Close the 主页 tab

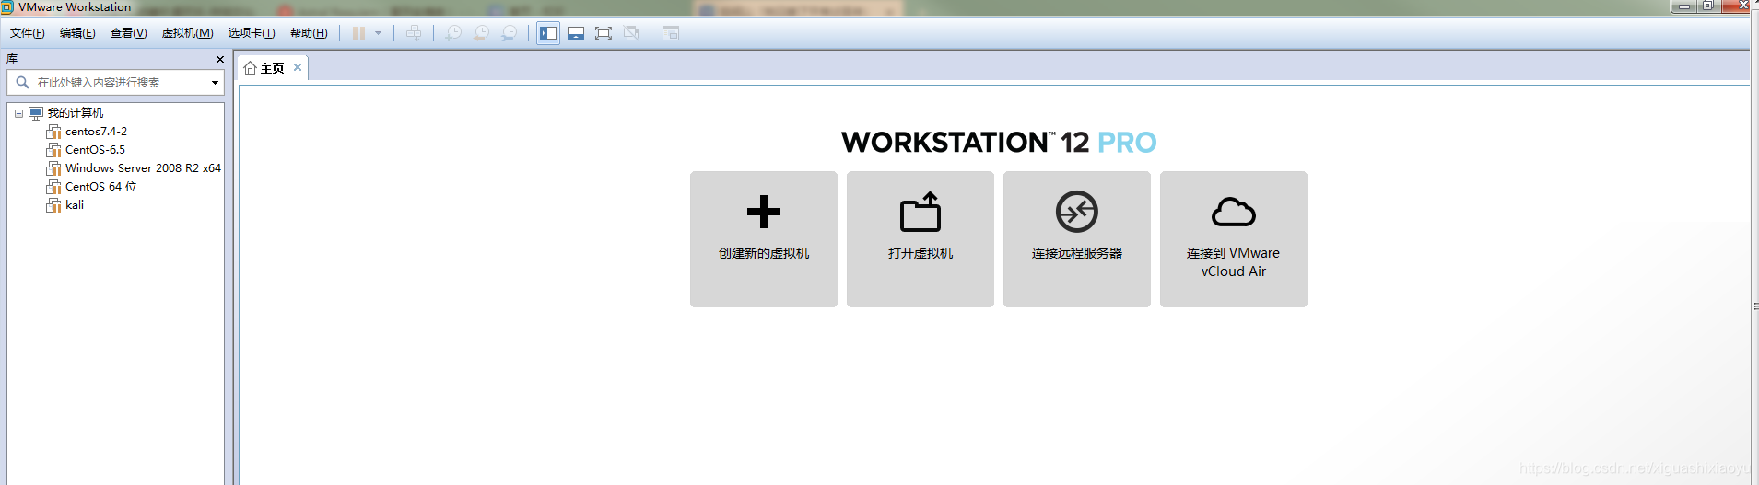pyautogui.click(x=298, y=67)
